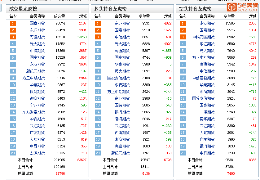Open 国富期货 in the 成交量龙虎榜 table
The image size is (260, 180).
[x=37, y=23]
